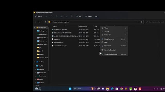Open the See more ellipsis menu

click(96, 16)
